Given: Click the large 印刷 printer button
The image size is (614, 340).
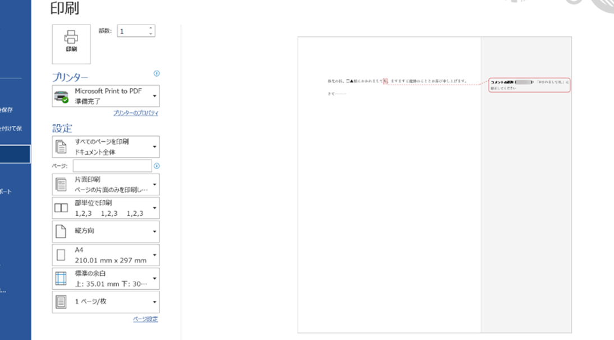Looking at the screenshot, I should [x=71, y=44].
